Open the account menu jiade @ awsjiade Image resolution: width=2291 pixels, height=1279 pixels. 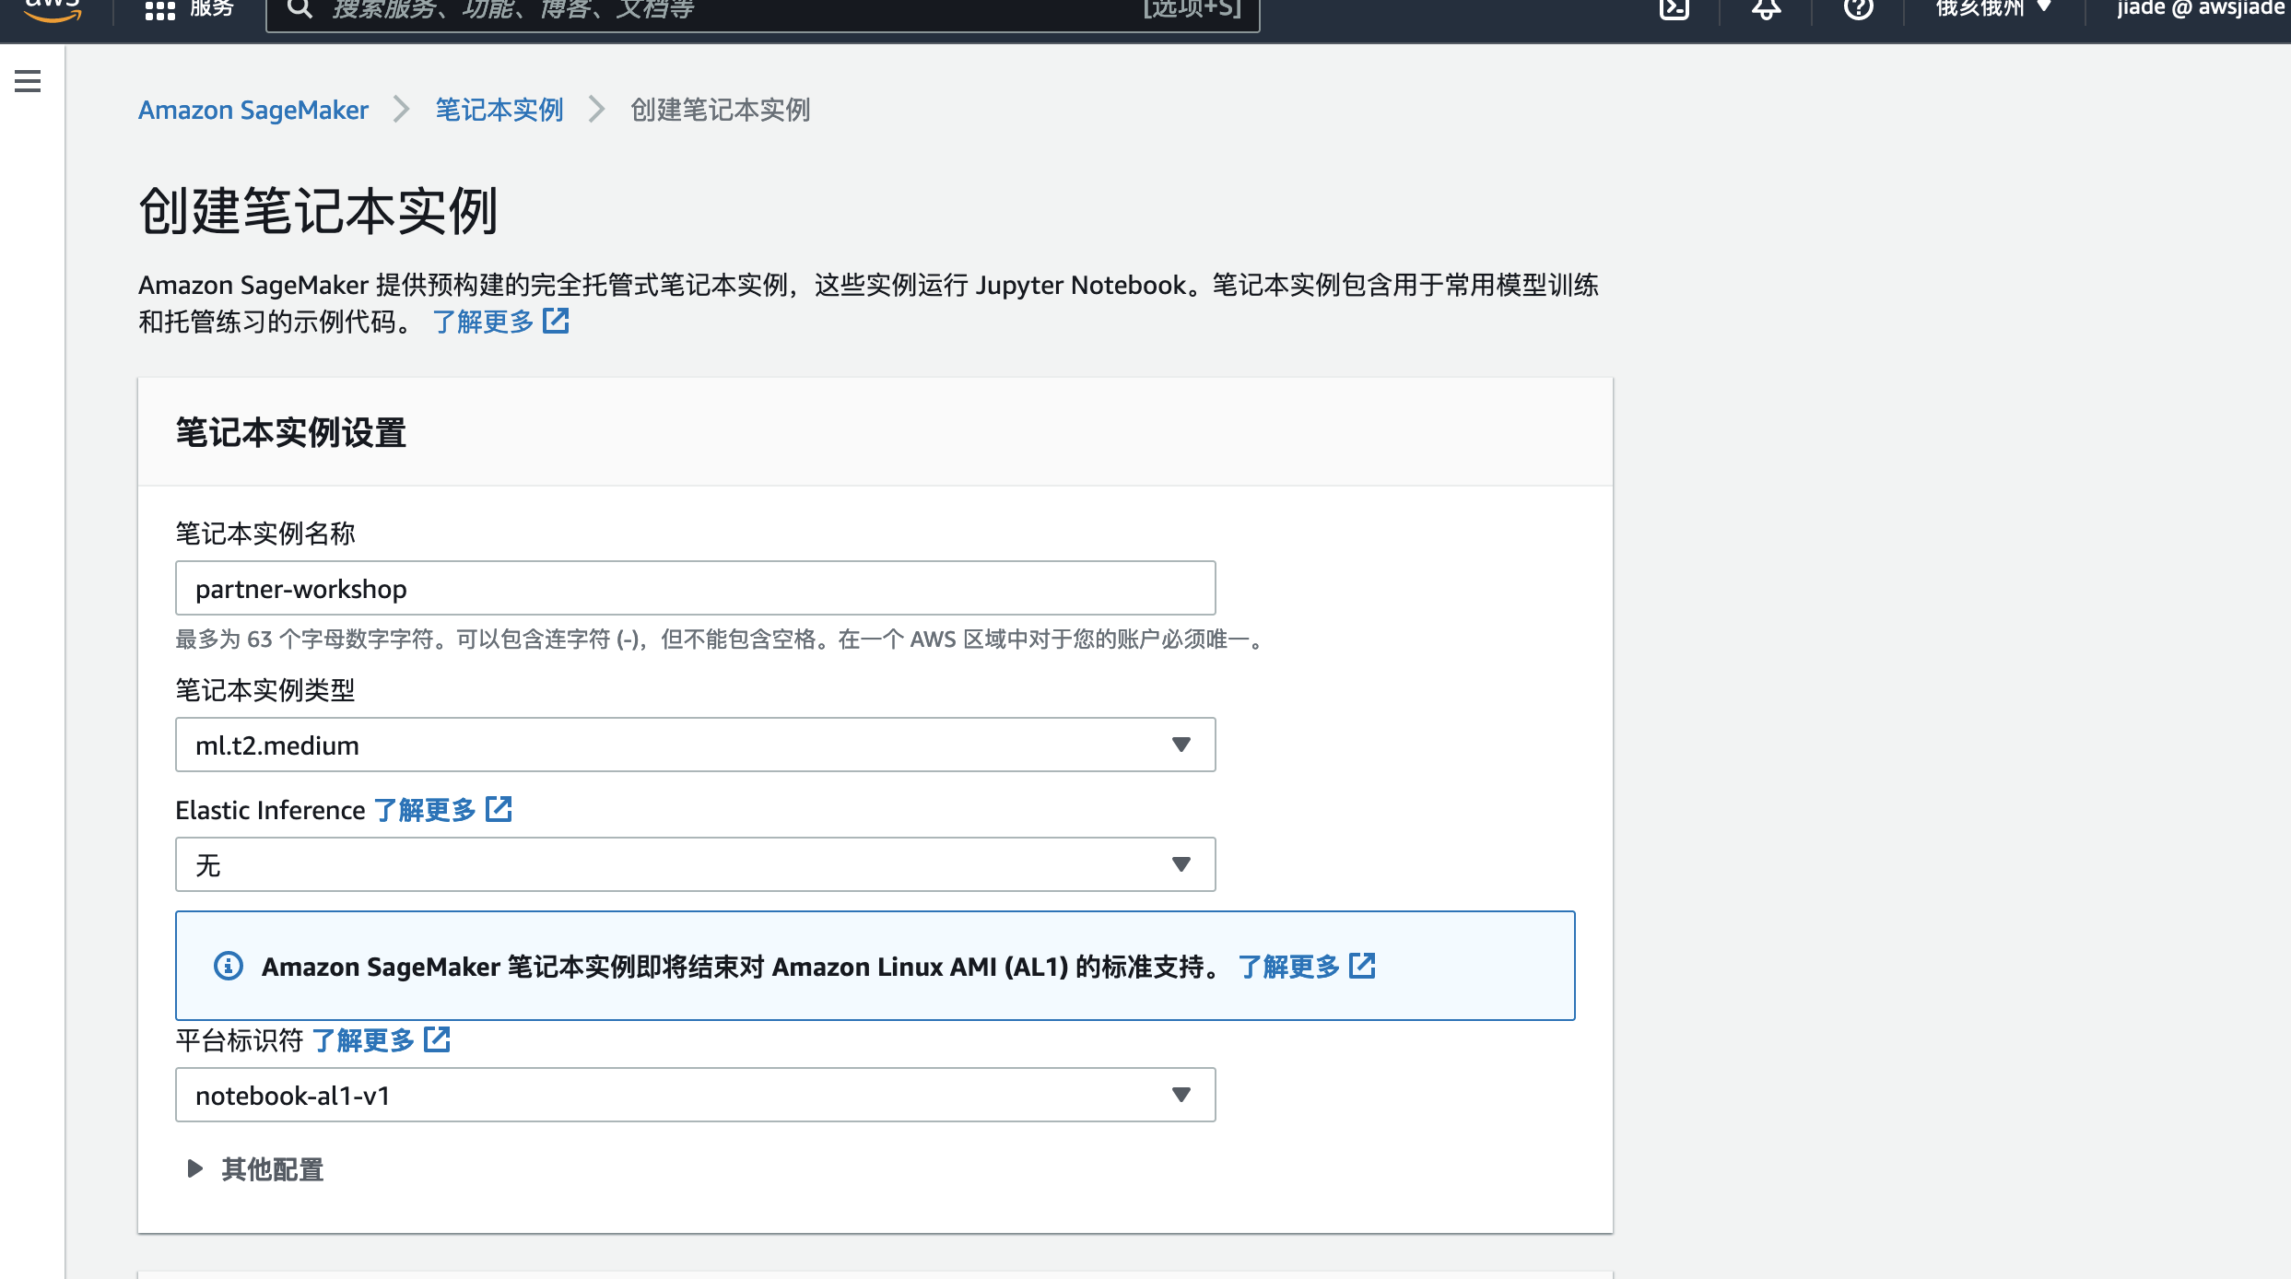pos(2203,9)
